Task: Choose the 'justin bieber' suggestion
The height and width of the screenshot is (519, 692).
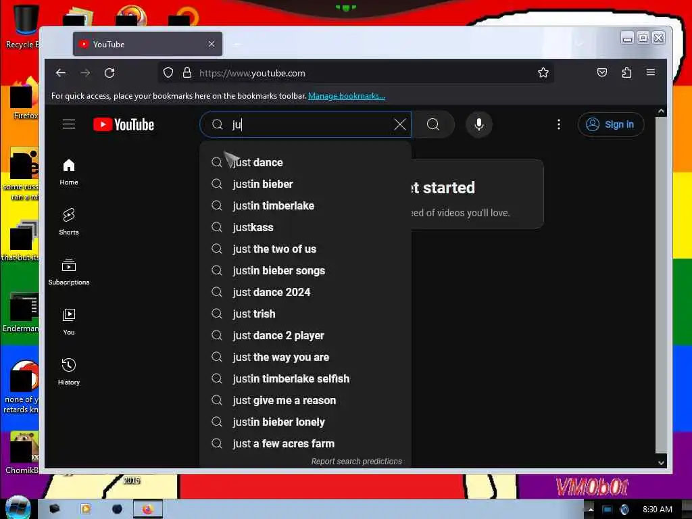Action: point(305,184)
